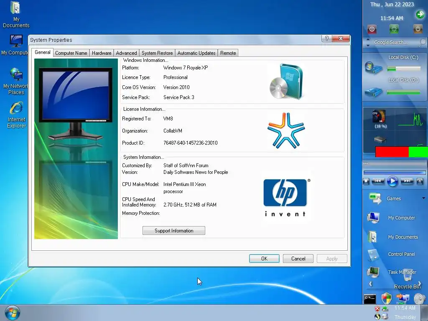Image resolution: width=428 pixels, height=321 pixels.
Task: Click the red shutdown icon in the sidebar
Action: click(372, 29)
